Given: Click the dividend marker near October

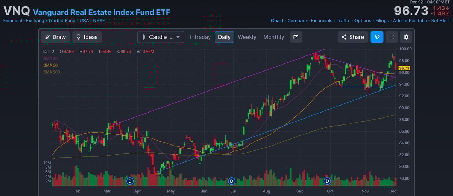Looking at the screenshot, I should pyautogui.click(x=327, y=181).
